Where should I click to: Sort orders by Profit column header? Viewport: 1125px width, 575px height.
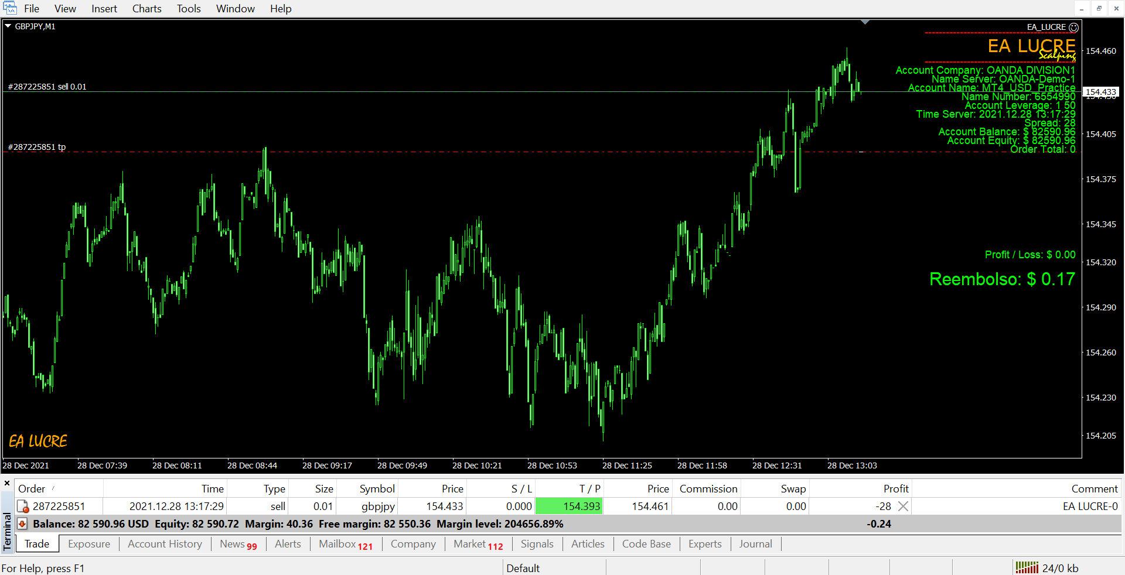tap(895, 489)
